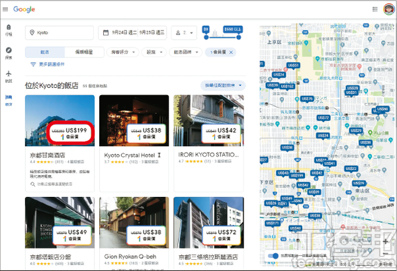This screenshot has width=397, height=271.
Task: Click the US$76 map price marker
Action: [x=307, y=99]
